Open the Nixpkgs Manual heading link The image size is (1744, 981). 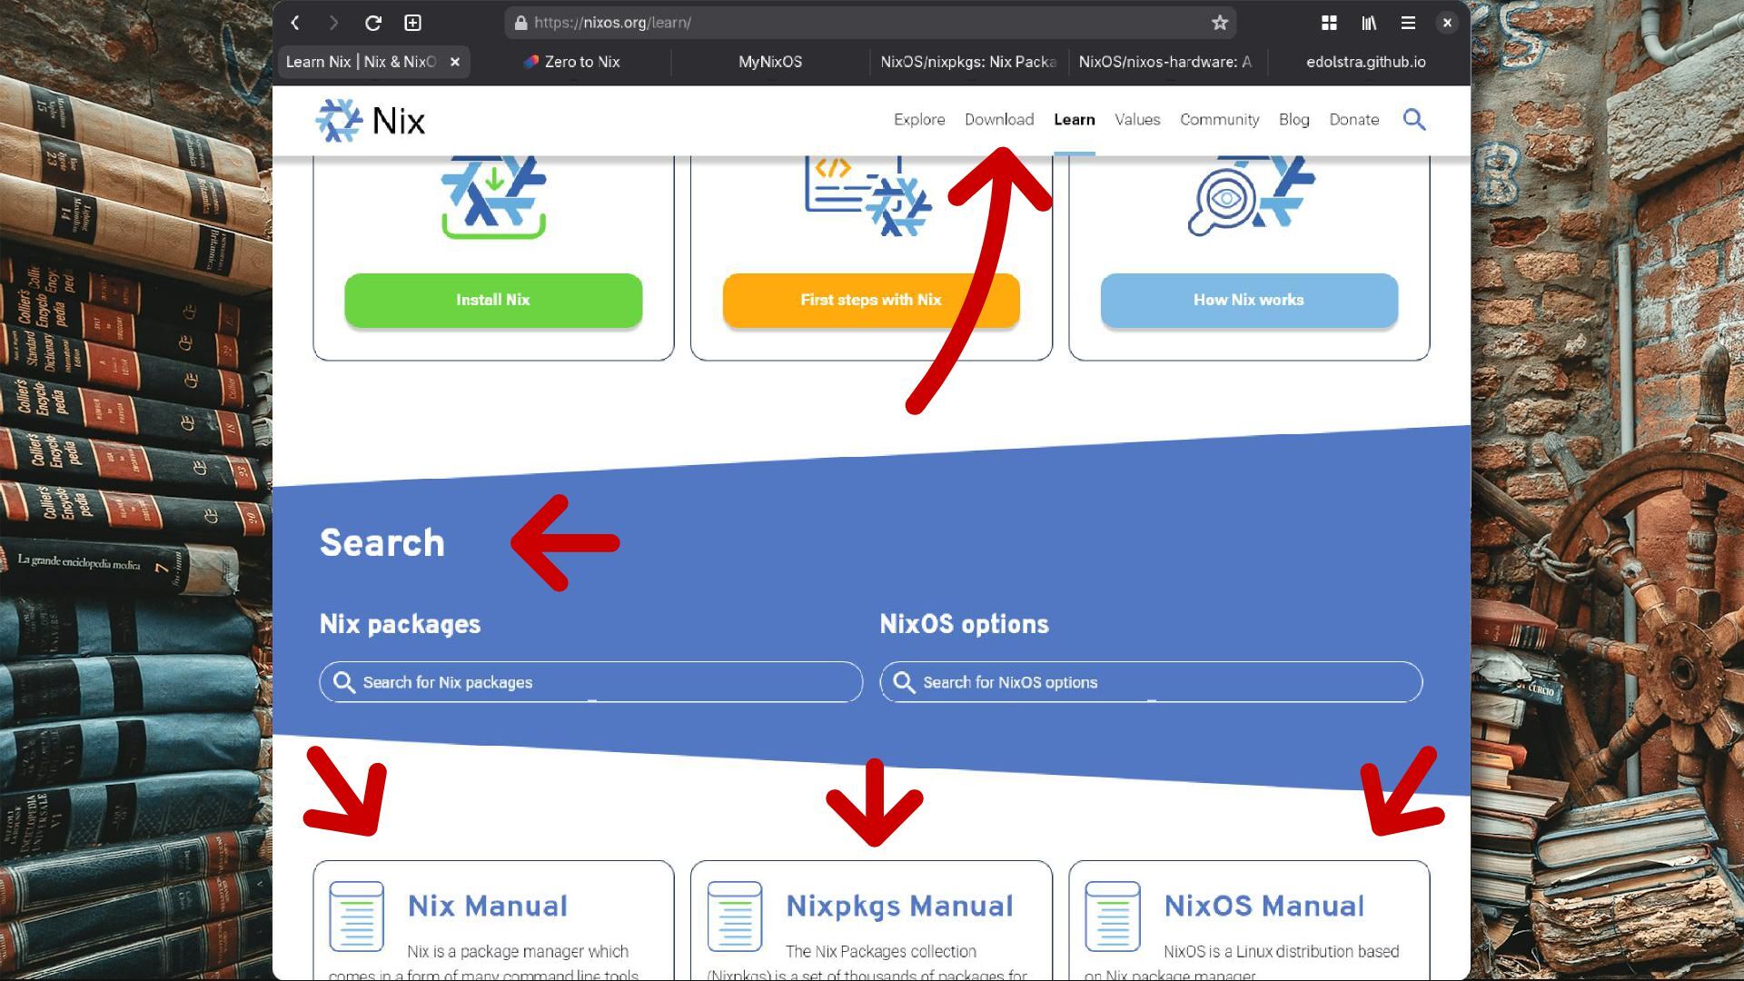(898, 906)
